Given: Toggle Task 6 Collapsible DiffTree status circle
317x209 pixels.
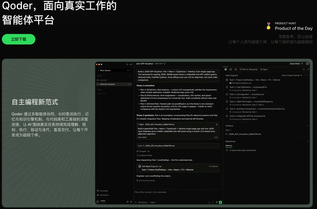Looking at the screenshot, I should coord(227,116).
